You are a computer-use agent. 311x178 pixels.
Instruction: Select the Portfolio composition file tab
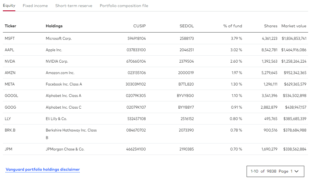pyautogui.click(x=124, y=6)
